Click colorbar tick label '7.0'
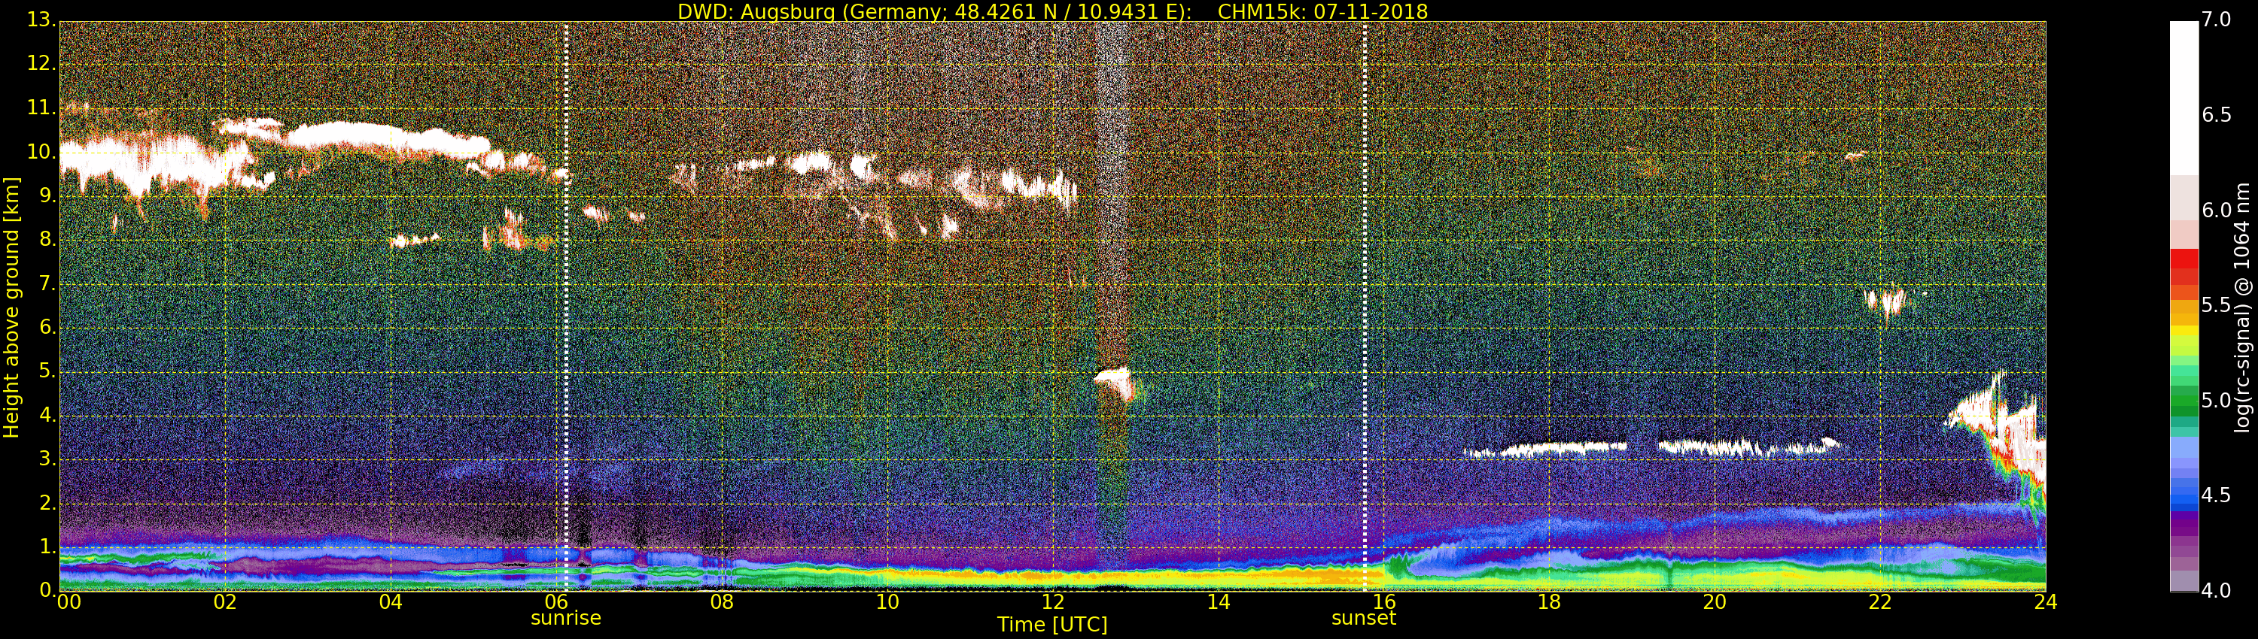The image size is (2258, 639). pos(2217,20)
